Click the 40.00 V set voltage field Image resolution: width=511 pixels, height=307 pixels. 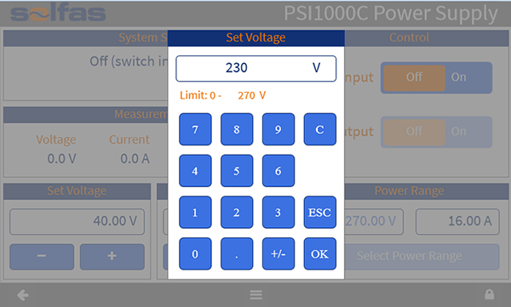click(x=77, y=222)
